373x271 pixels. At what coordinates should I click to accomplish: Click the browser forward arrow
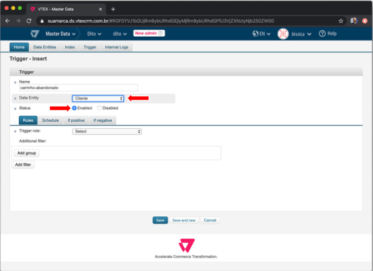[x=18, y=21]
